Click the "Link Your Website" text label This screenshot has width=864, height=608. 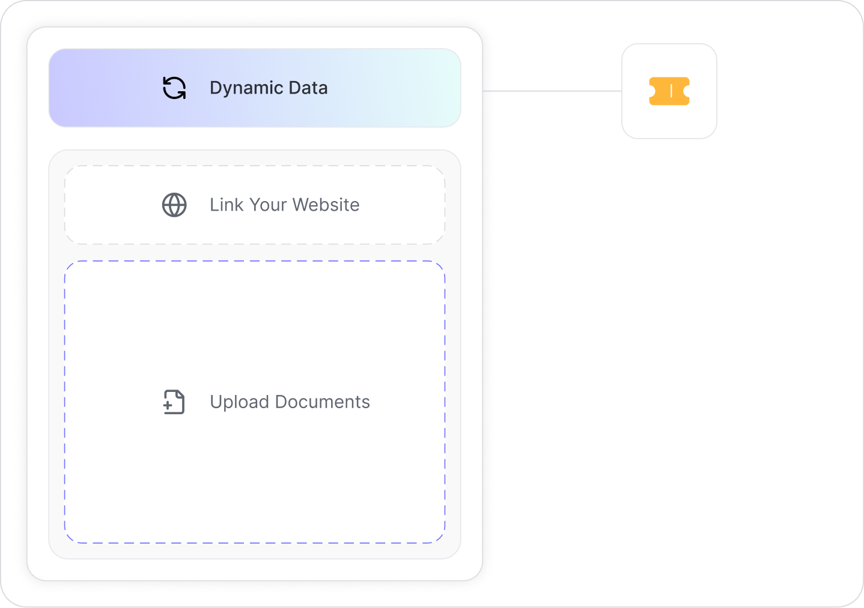284,205
